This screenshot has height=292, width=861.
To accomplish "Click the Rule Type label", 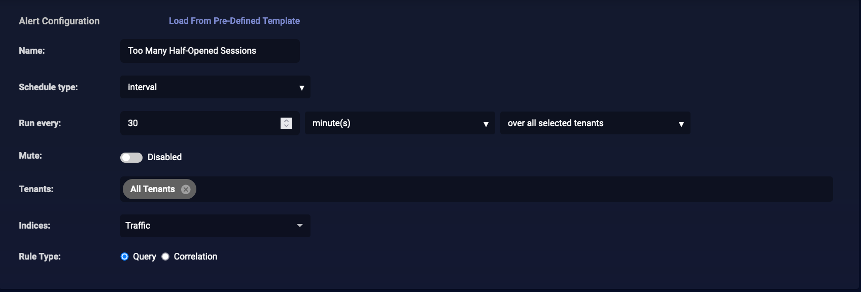I will pyautogui.click(x=40, y=257).
